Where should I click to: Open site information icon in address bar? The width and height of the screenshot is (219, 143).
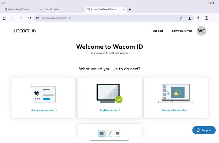pyautogui.click(x=38, y=18)
